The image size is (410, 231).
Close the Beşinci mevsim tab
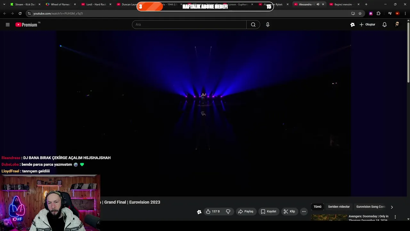pyautogui.click(x=358, y=4)
